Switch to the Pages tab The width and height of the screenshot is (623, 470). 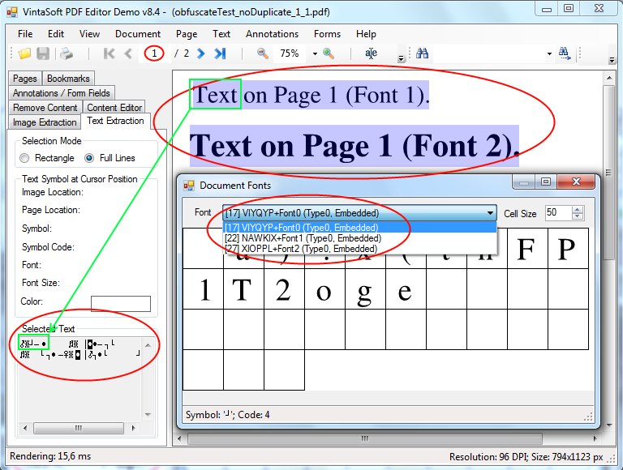tap(24, 79)
